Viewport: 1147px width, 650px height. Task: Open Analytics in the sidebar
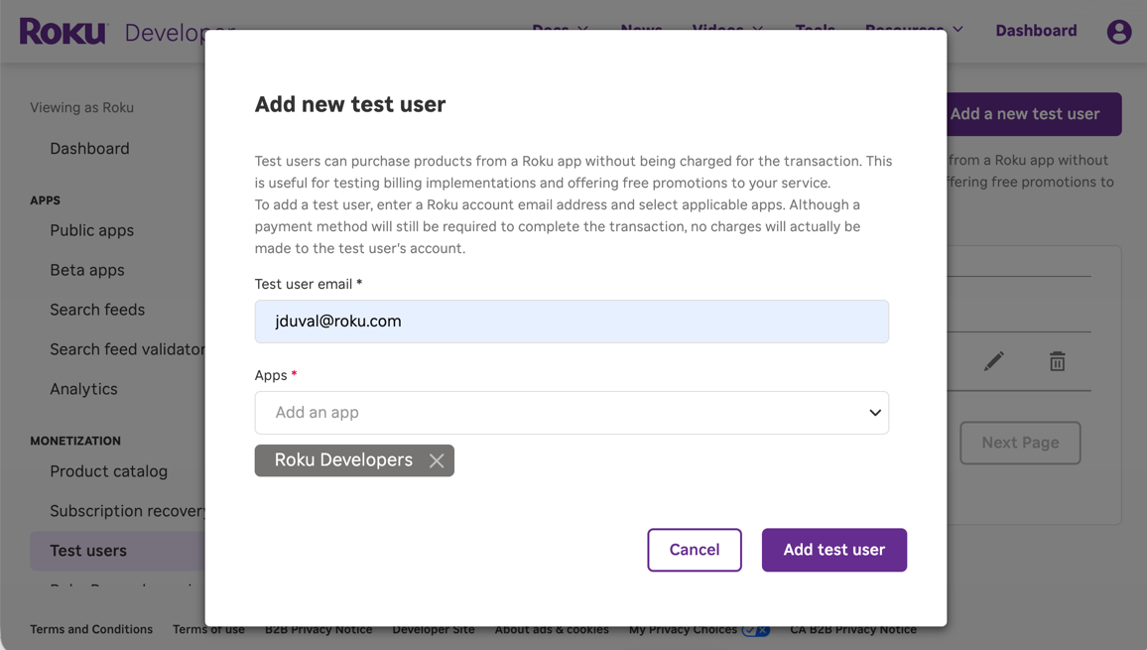pyautogui.click(x=83, y=389)
